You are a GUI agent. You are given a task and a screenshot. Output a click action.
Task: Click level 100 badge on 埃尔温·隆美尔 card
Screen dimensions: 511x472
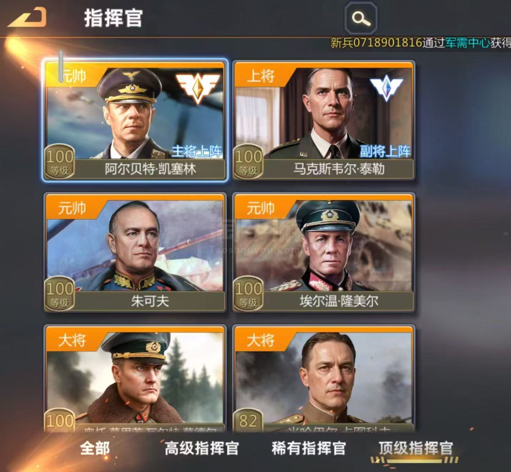pyautogui.click(x=248, y=294)
